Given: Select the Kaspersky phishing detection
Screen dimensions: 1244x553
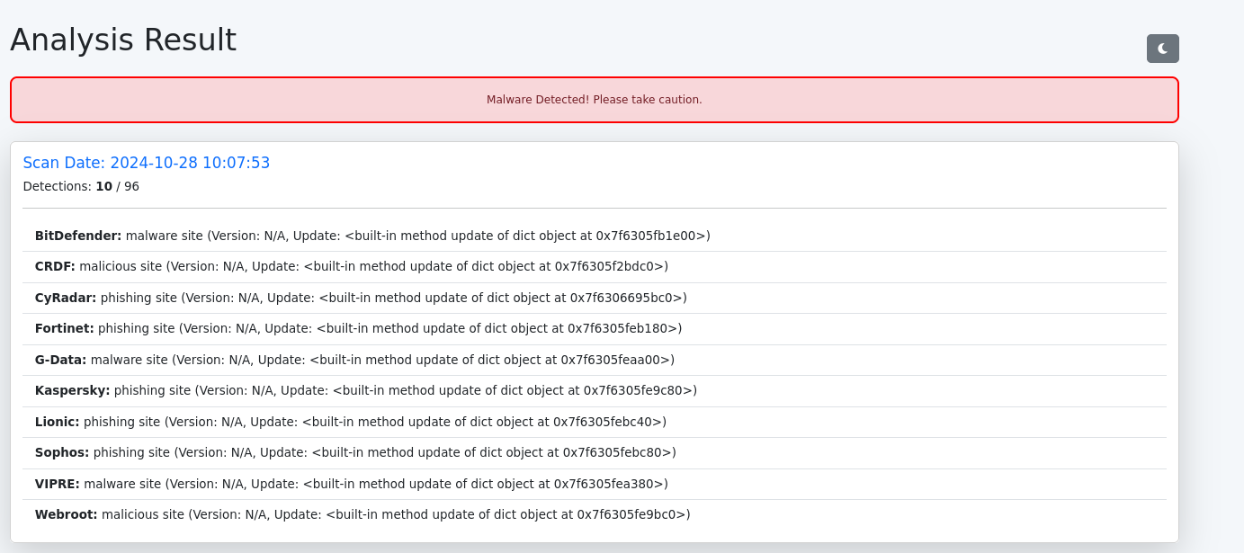Looking at the screenshot, I should (365, 390).
